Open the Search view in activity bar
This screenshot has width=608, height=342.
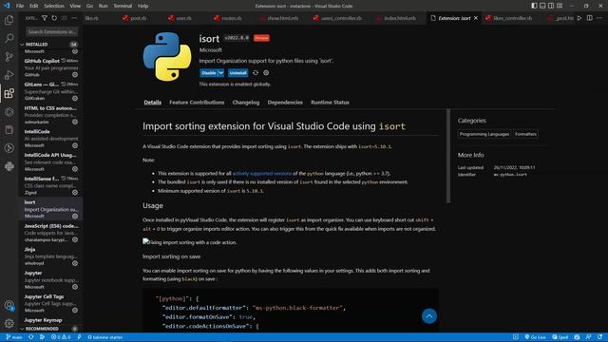(9, 38)
